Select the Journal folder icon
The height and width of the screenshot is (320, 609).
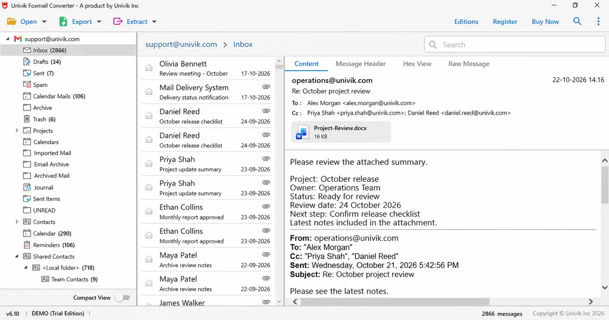pos(27,188)
